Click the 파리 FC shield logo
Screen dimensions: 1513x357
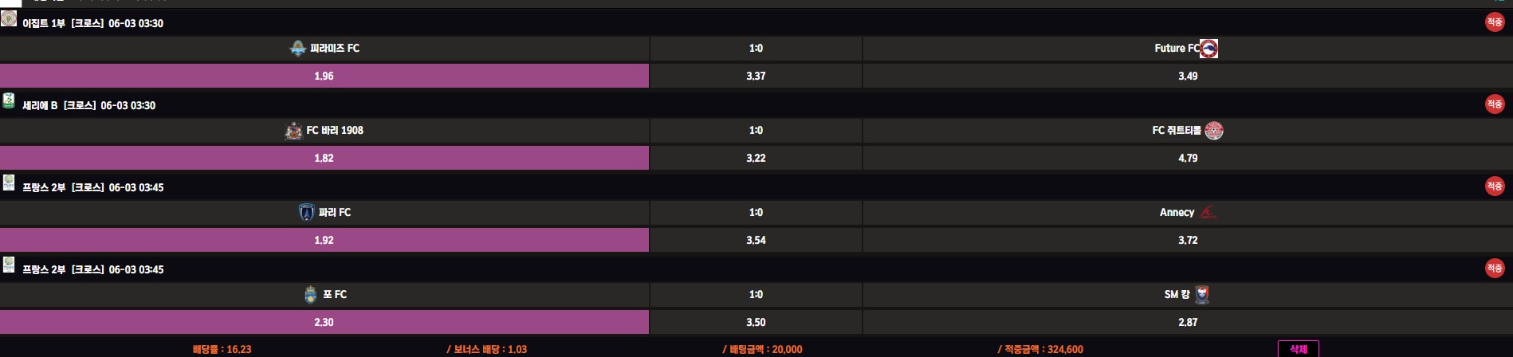(x=306, y=213)
